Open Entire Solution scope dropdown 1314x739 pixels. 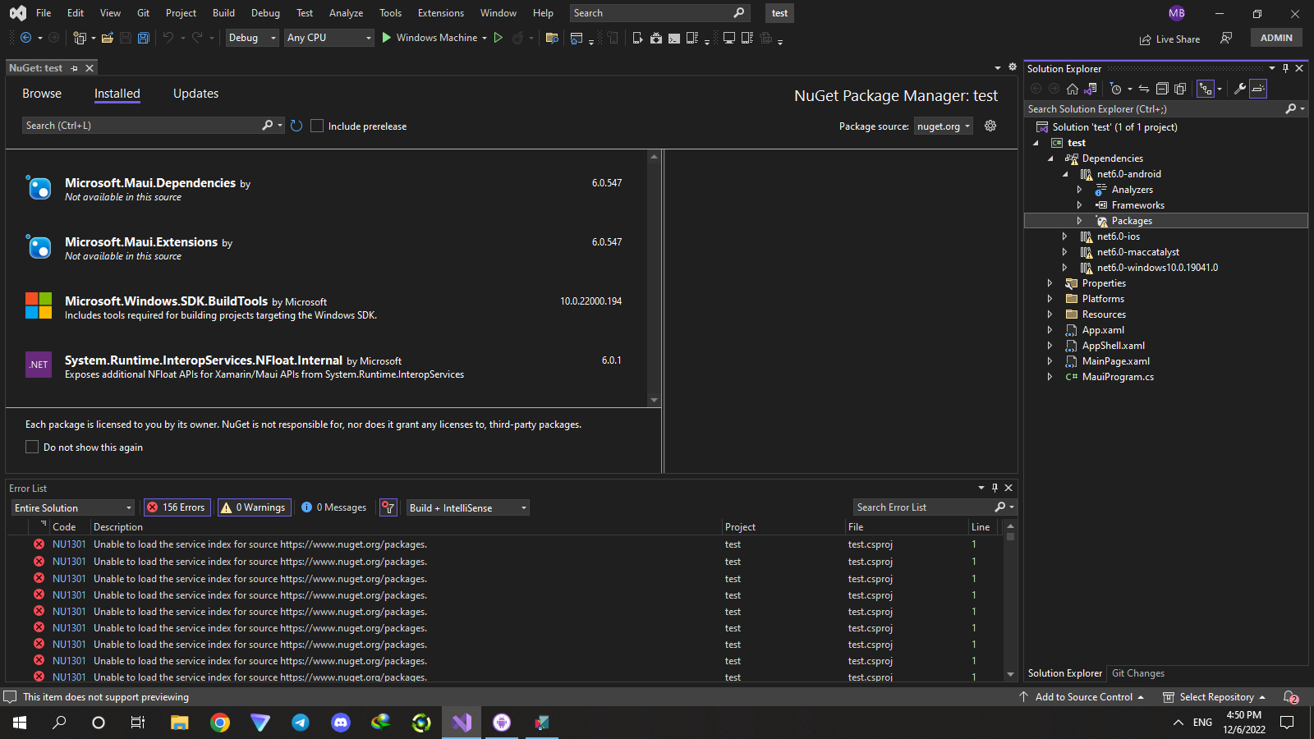tap(72, 507)
